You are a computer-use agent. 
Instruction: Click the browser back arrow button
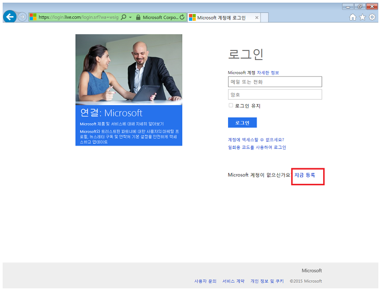click(x=10, y=16)
